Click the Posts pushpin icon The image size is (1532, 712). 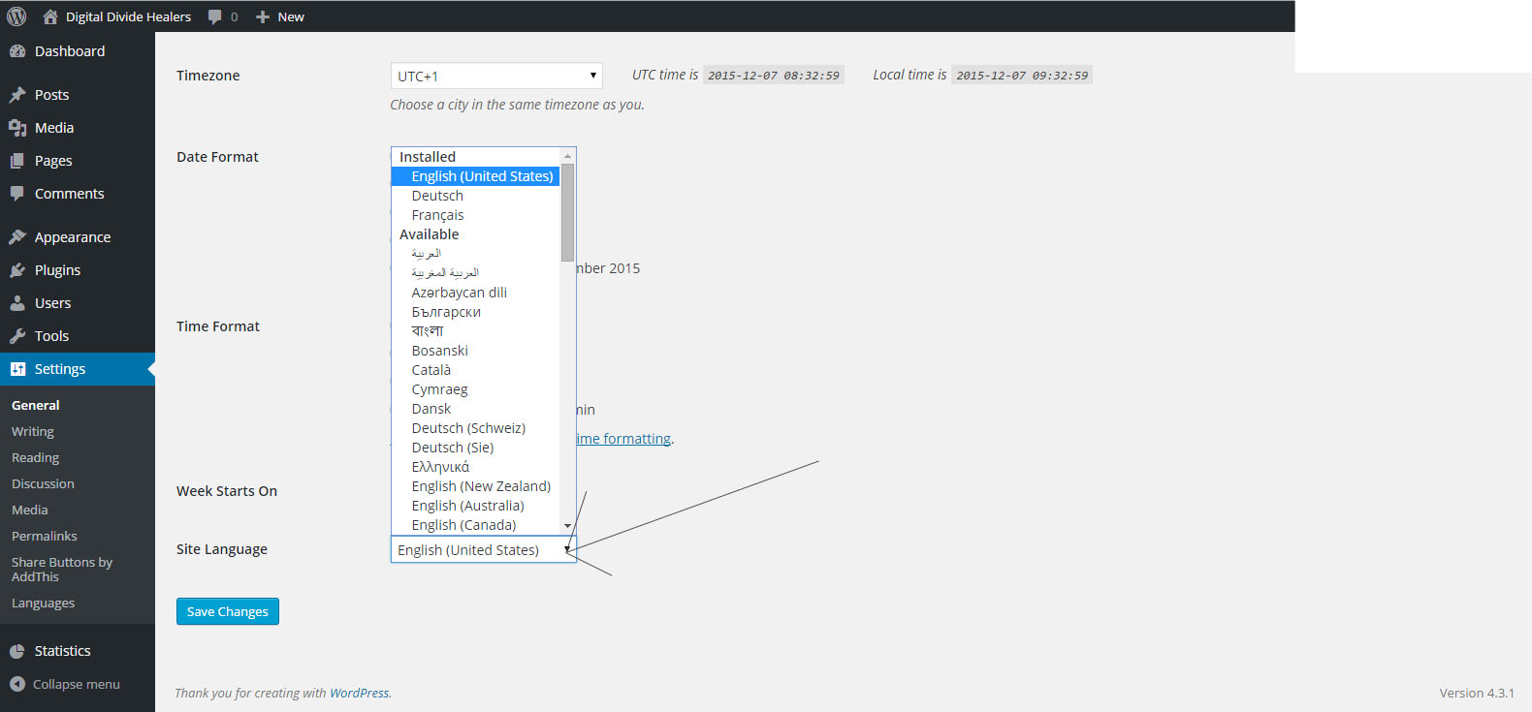tap(17, 95)
